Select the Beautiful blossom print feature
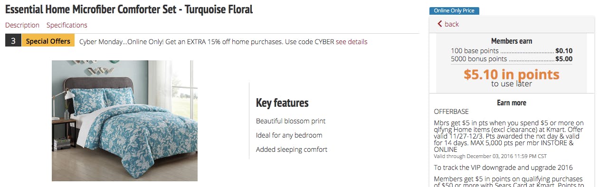This screenshot has width=599, height=187. point(291,121)
